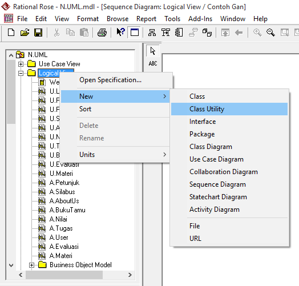Open the Report menu

[146, 19]
